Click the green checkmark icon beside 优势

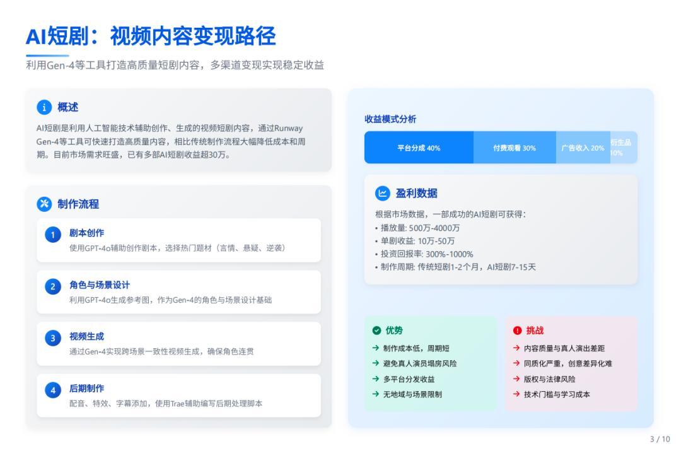[x=376, y=331]
